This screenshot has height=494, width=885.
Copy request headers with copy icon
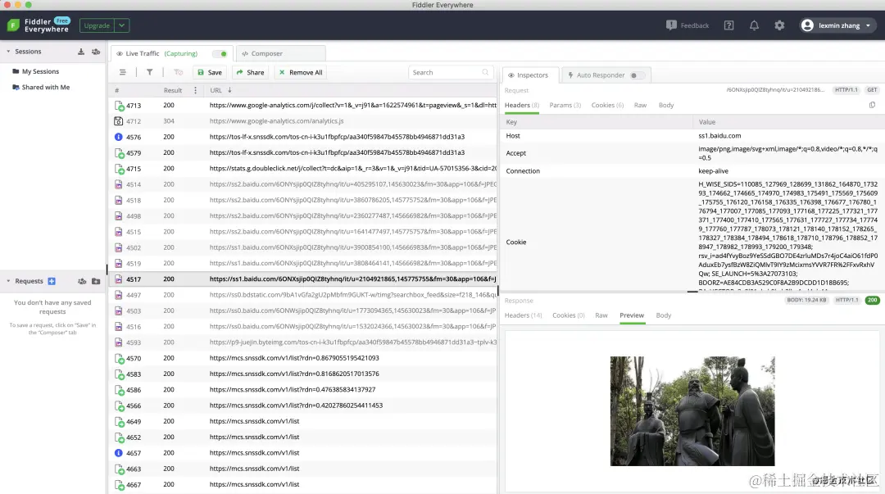point(872,105)
